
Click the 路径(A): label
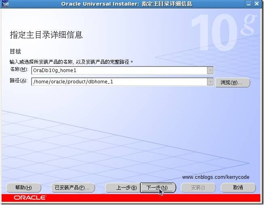click(x=19, y=81)
